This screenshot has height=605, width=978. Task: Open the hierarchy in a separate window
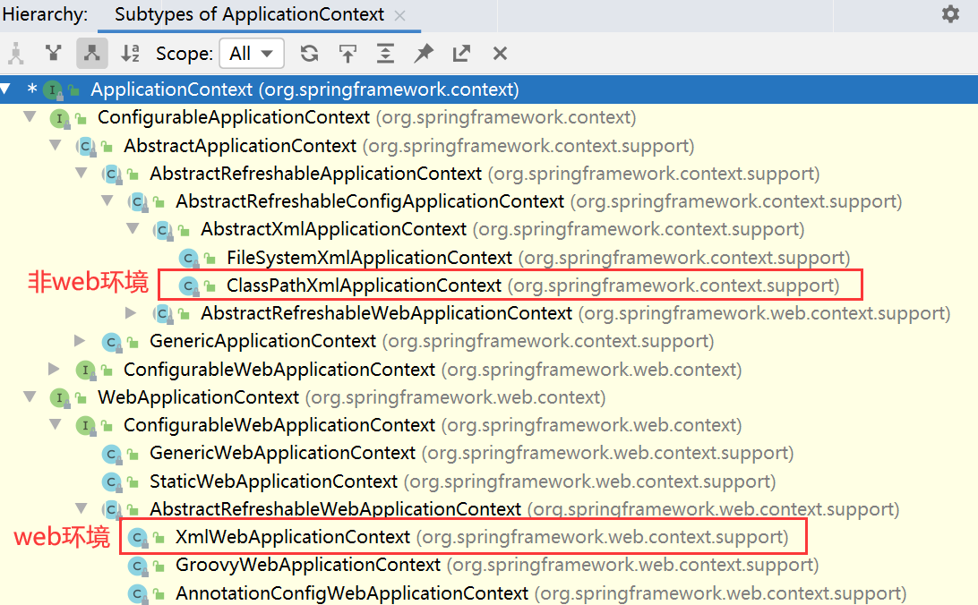pos(460,54)
